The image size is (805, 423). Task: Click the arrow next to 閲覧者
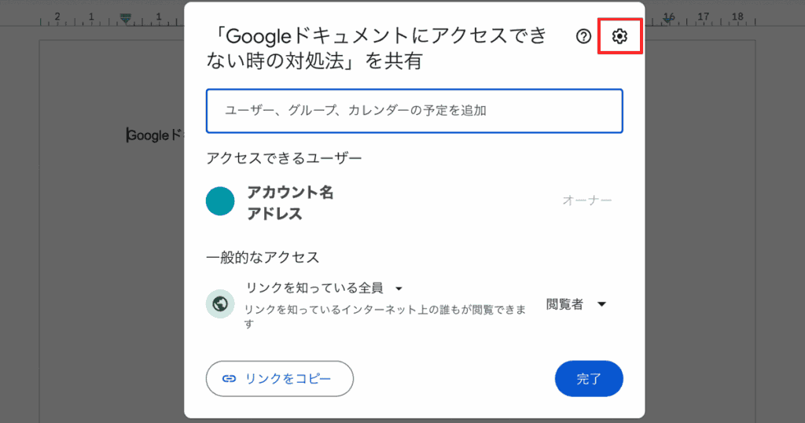pyautogui.click(x=601, y=304)
